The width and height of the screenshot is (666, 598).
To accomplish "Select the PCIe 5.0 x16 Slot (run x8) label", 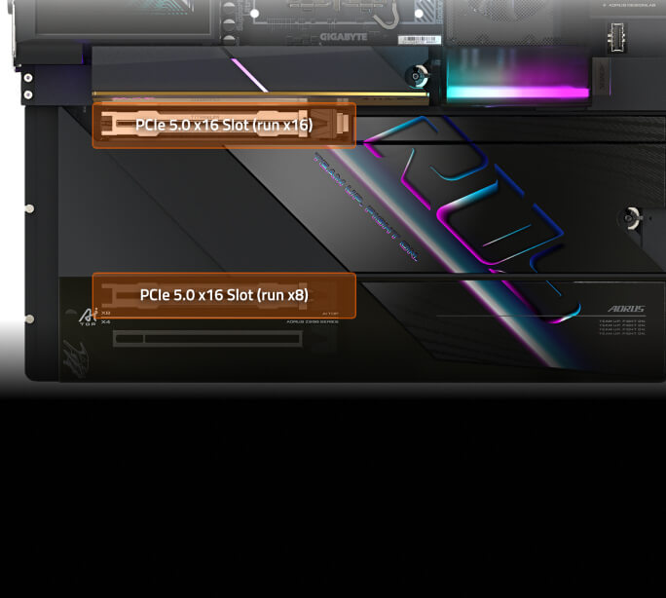I will [x=224, y=294].
